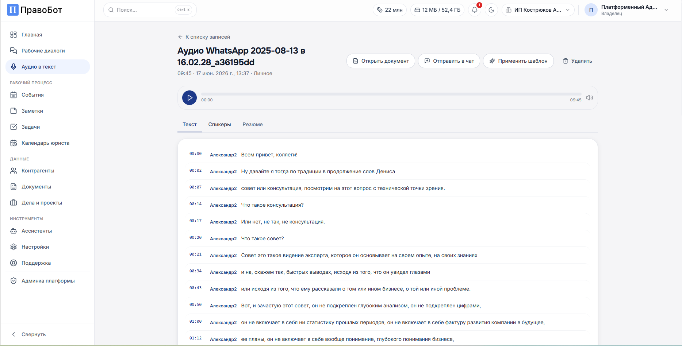Expand the user profile menu chevron
Screen dimensions: 682x346
coord(666,10)
